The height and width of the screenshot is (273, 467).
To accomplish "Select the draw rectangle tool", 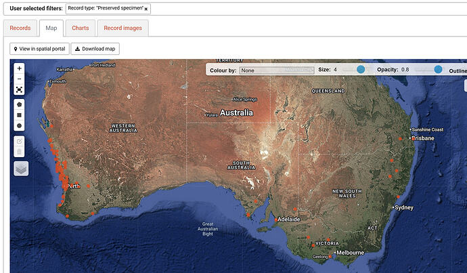I will 20,115.
